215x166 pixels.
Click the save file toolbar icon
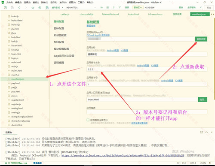tap(12, 8)
